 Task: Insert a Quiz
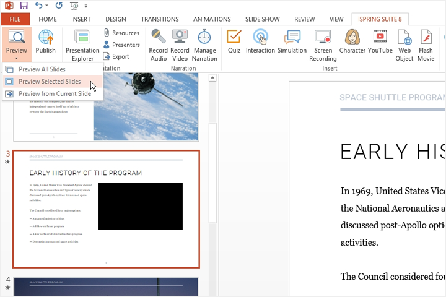pos(234,41)
